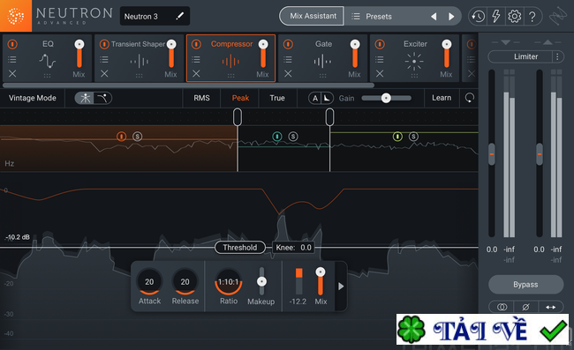Toggle EQ module power button
Image resolution: width=574 pixels, height=350 pixels.
12,44
